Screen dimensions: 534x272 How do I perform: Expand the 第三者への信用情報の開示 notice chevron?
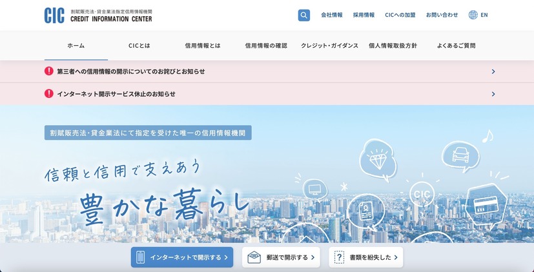pyautogui.click(x=493, y=72)
